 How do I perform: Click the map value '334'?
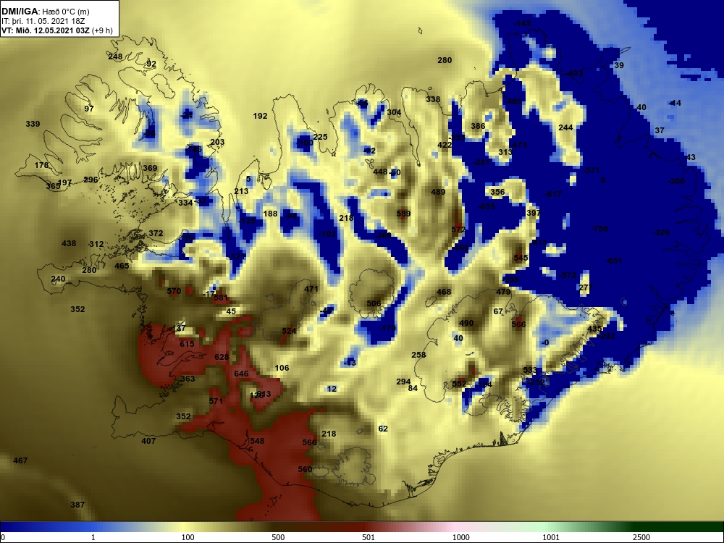point(185,203)
